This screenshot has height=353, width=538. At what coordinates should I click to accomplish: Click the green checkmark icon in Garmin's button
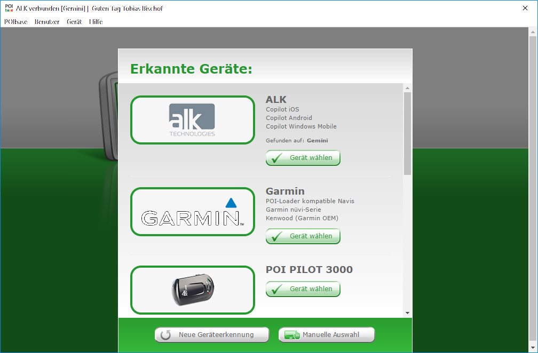277,236
